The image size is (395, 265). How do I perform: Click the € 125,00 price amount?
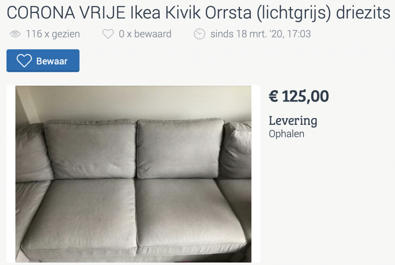pos(299,96)
